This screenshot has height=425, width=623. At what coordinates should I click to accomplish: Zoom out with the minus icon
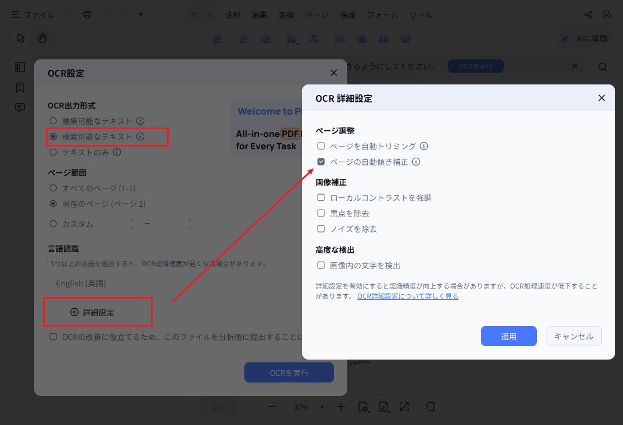[x=272, y=407]
